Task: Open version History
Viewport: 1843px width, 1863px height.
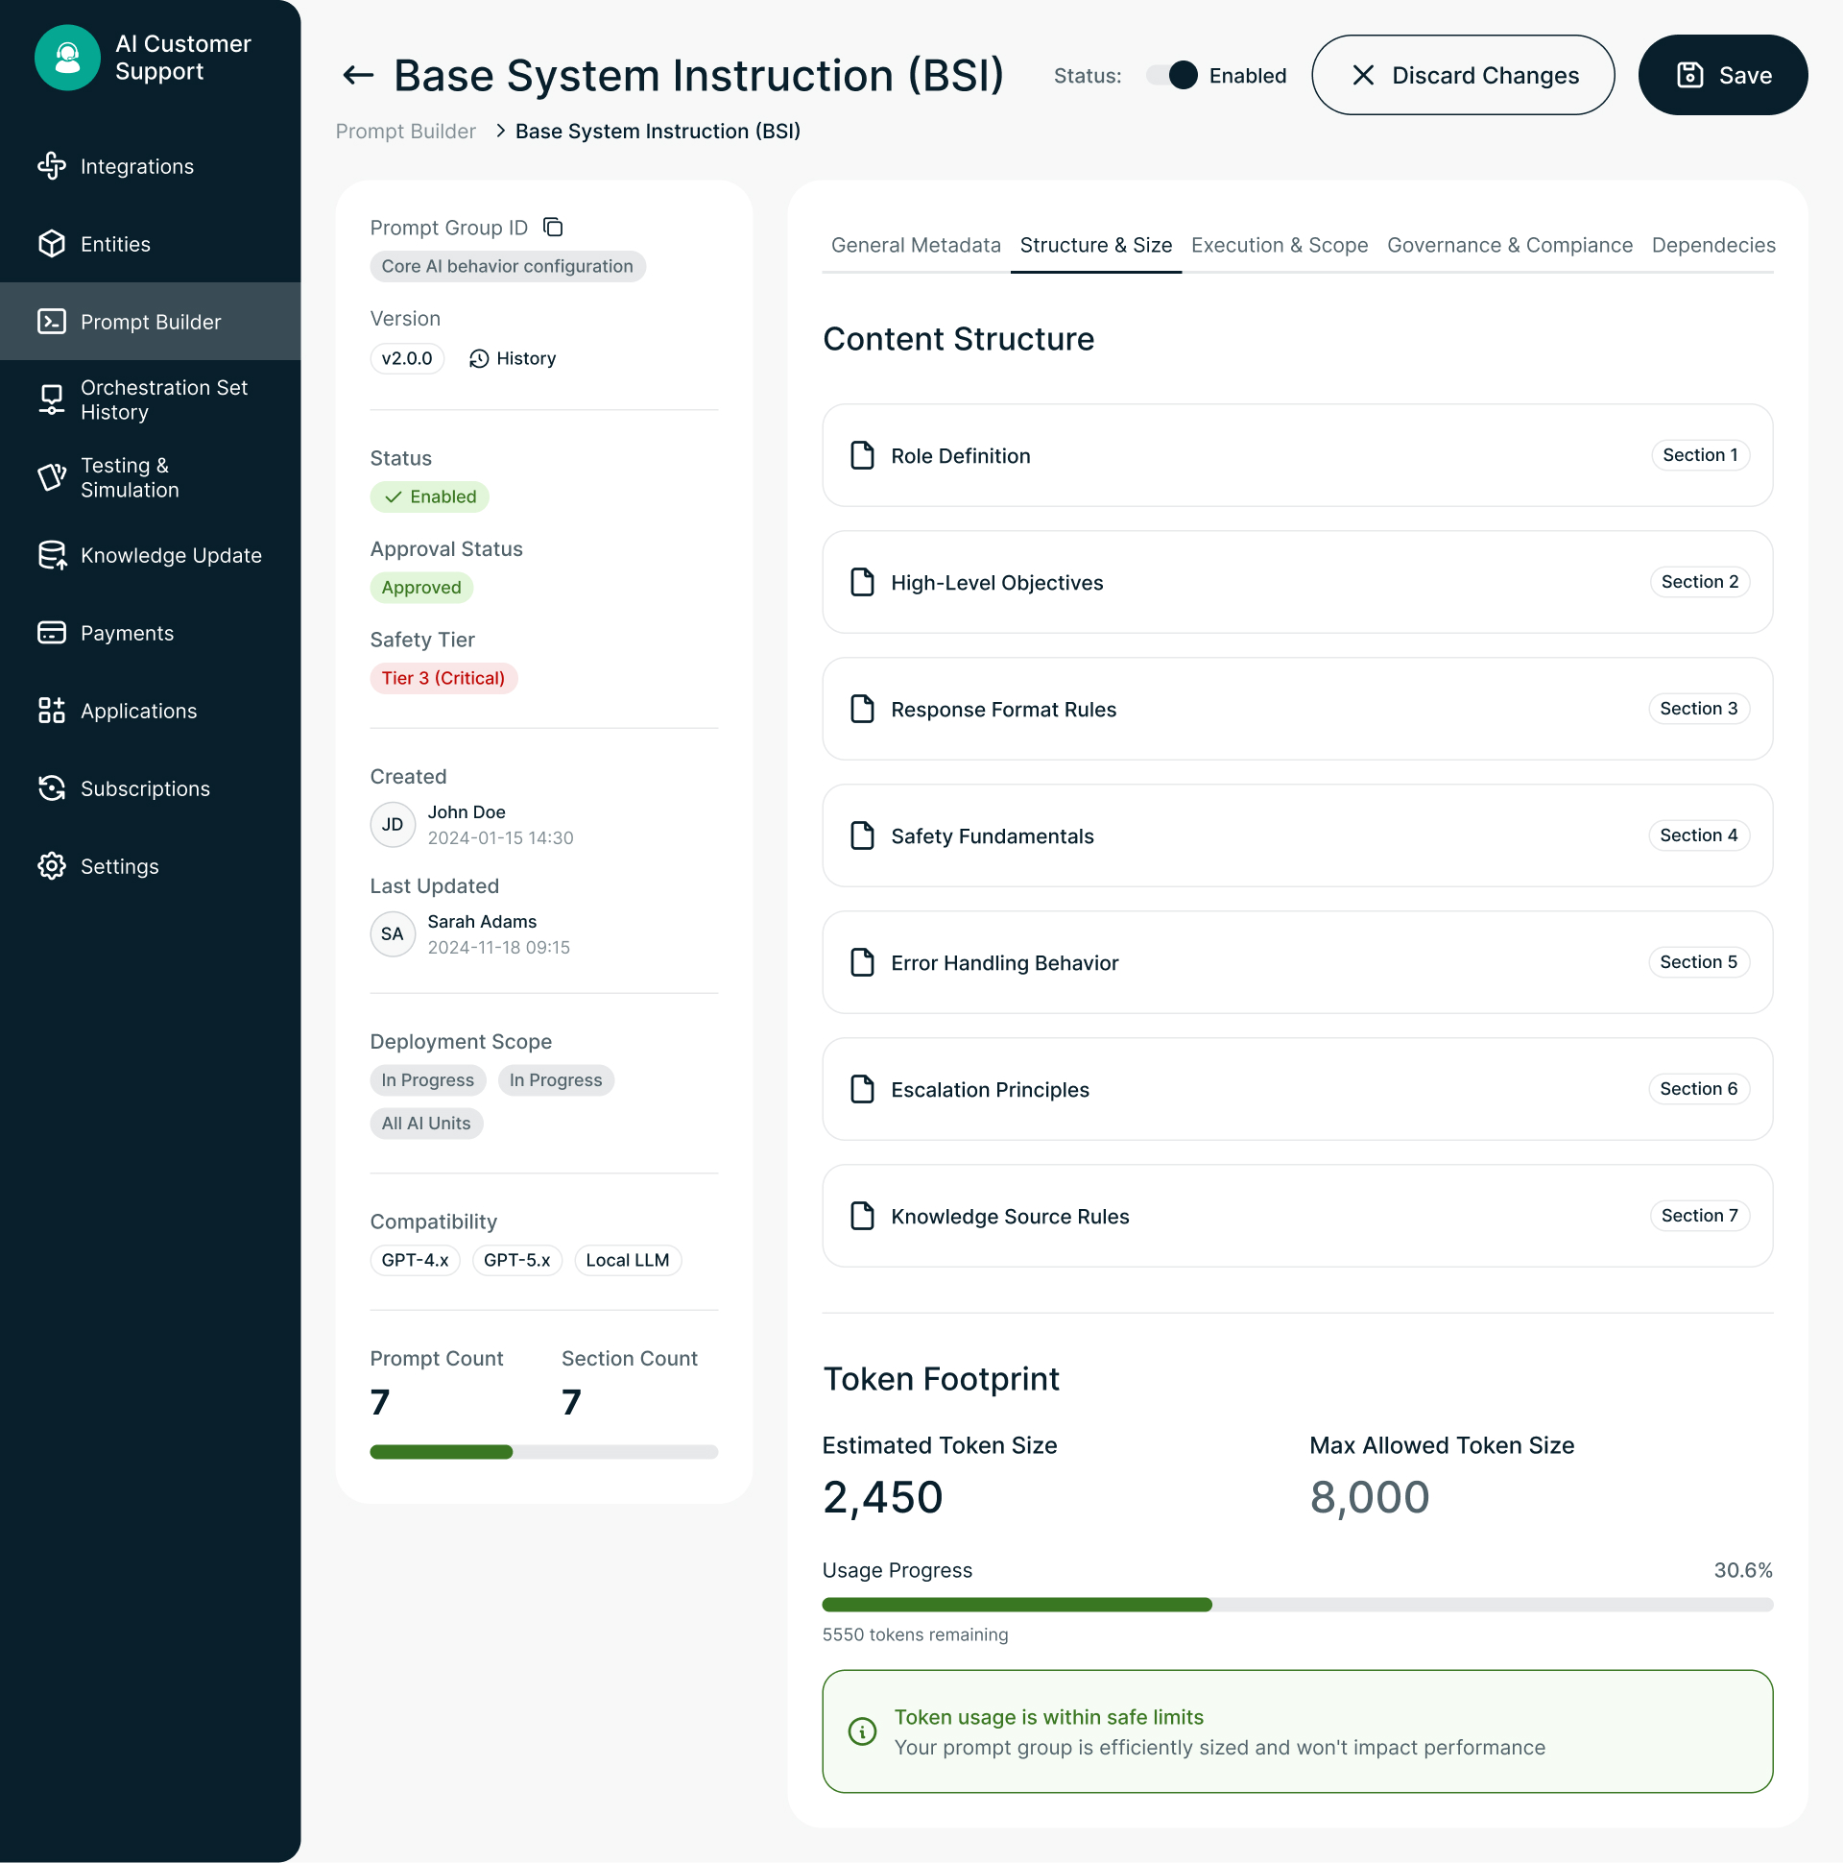Action: [513, 359]
